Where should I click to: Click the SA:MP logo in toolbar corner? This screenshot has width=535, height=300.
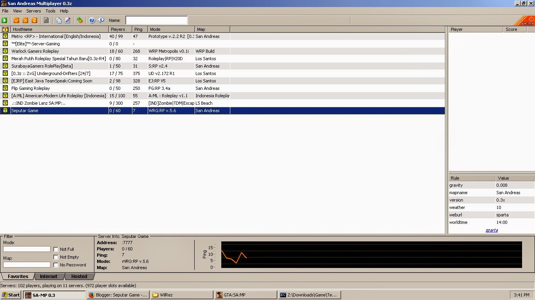(x=524, y=21)
